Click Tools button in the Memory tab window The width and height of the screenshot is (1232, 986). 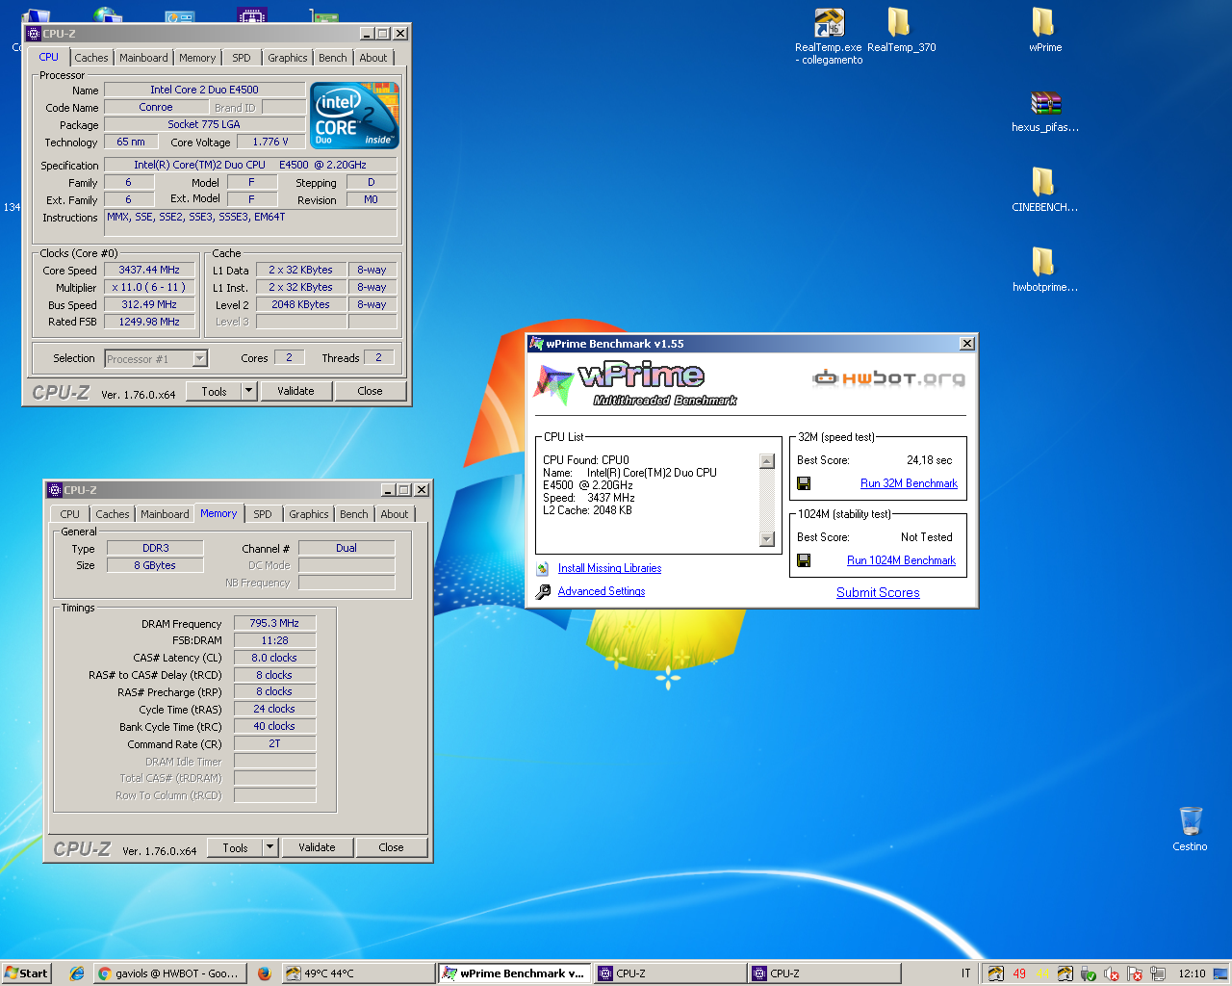click(236, 847)
